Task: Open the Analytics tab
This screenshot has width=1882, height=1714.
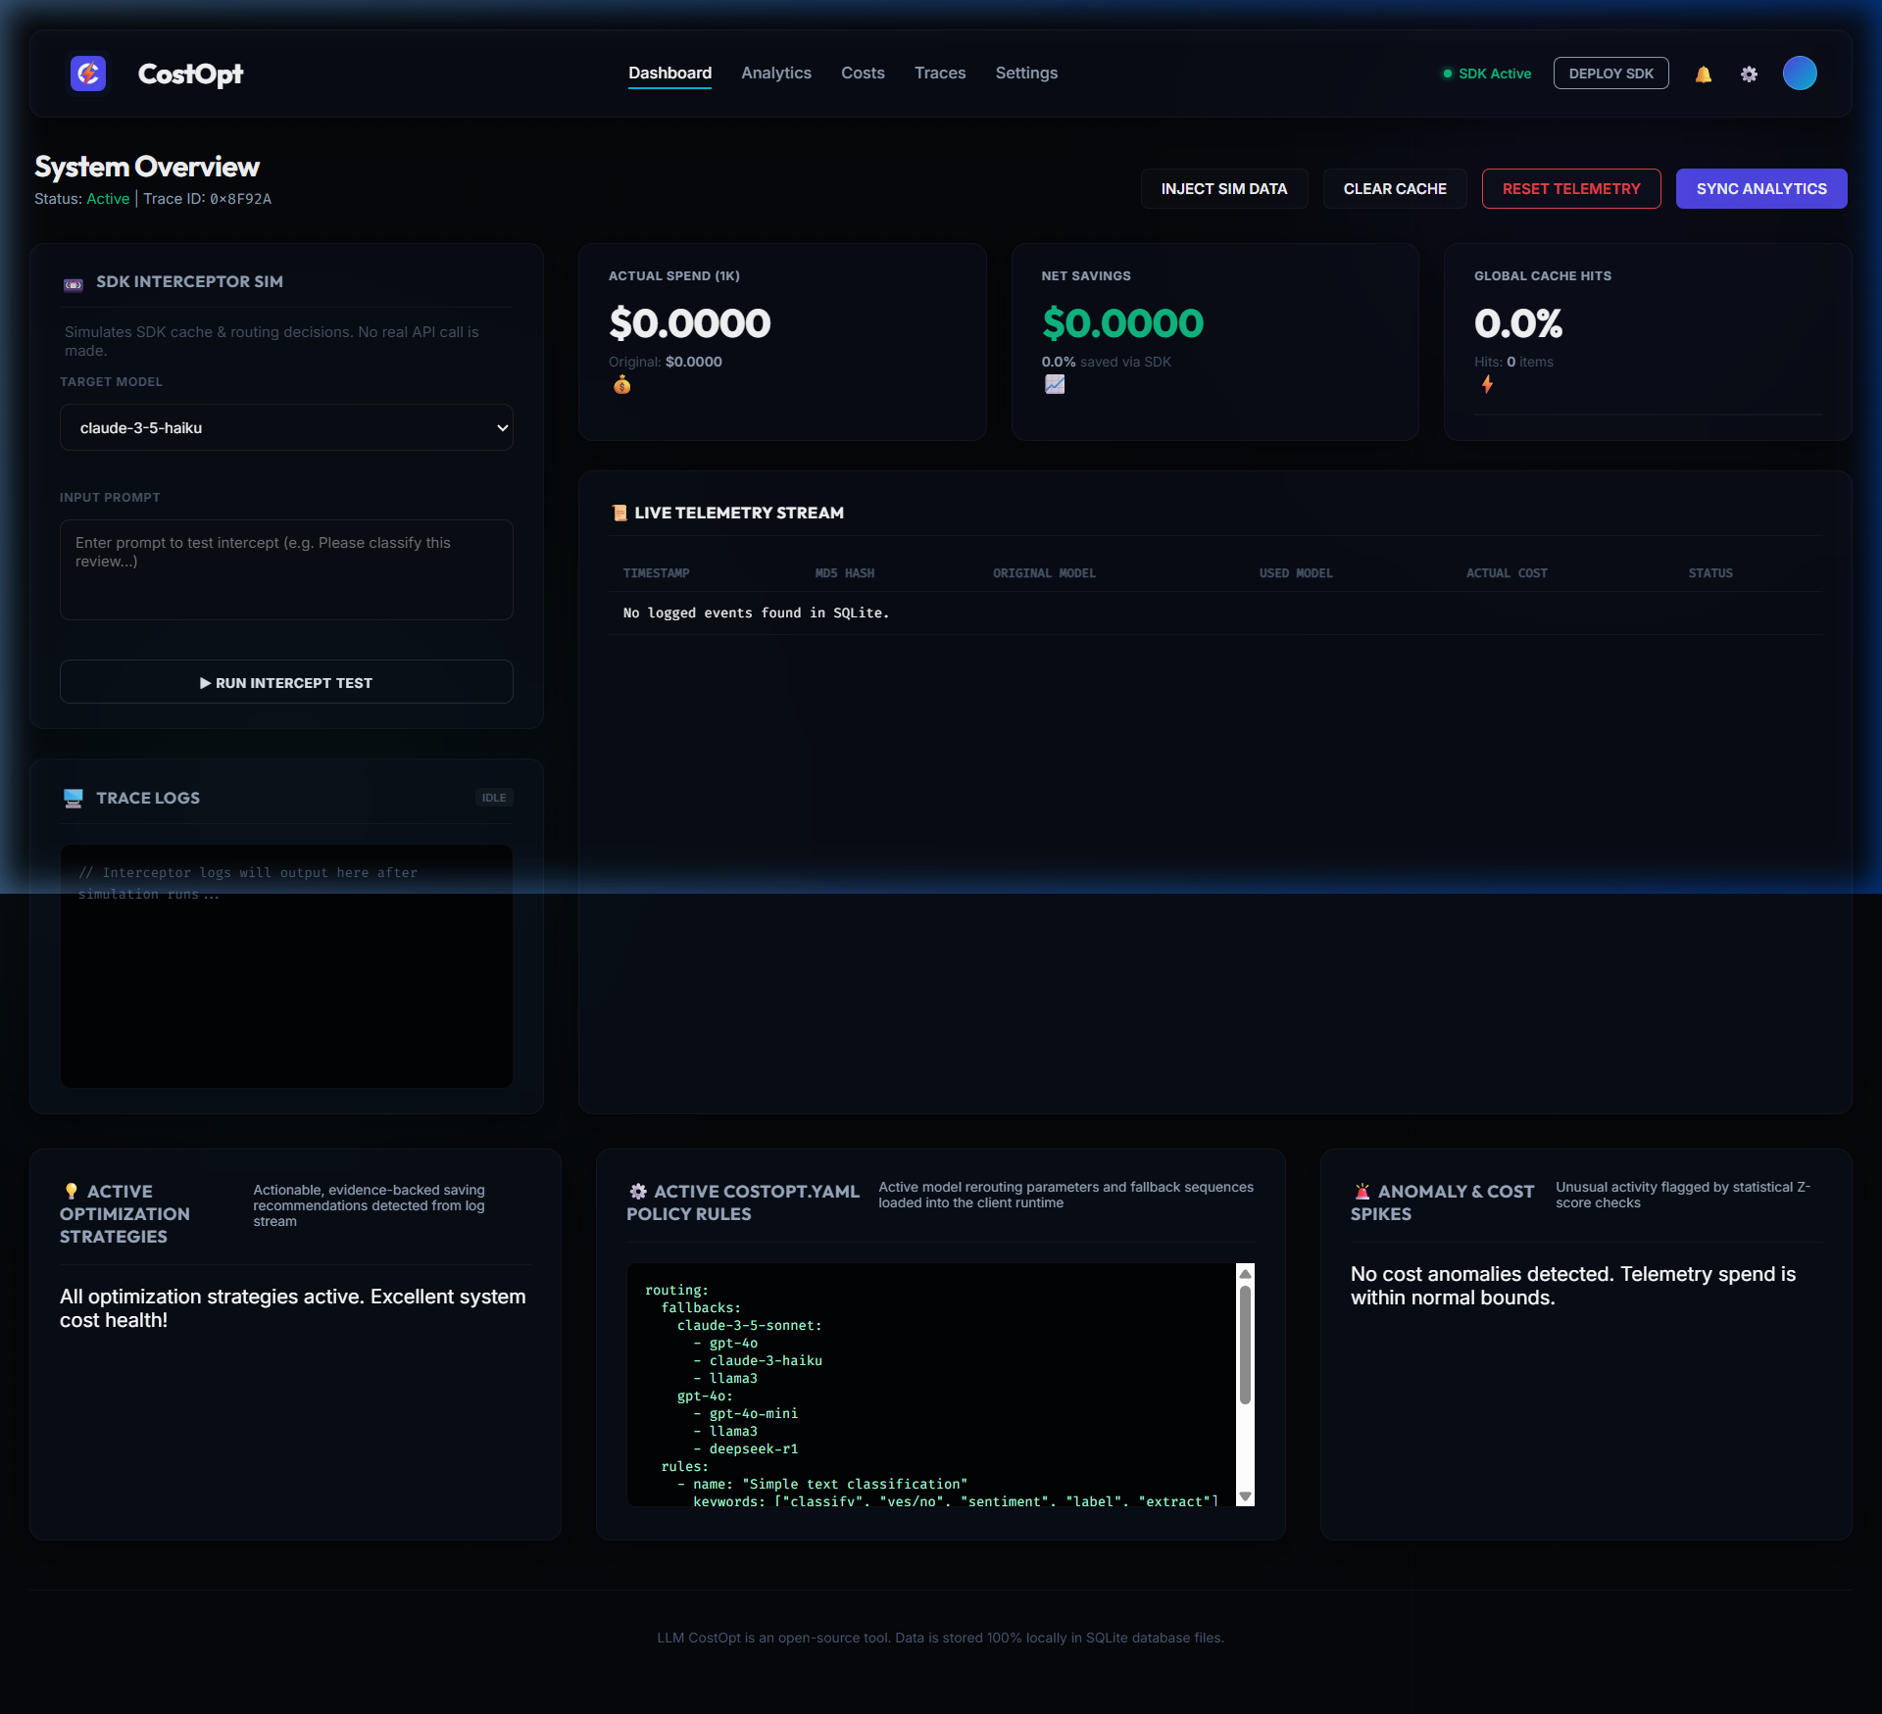Action: pos(776,73)
